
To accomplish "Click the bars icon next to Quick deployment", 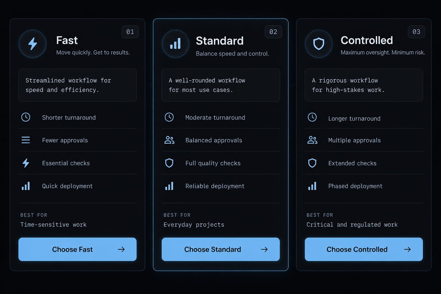I will [x=26, y=186].
